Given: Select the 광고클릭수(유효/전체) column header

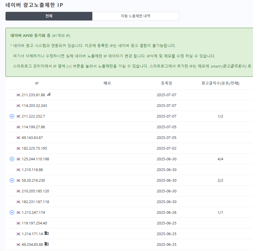Looking at the screenshot, I should click(220, 83).
